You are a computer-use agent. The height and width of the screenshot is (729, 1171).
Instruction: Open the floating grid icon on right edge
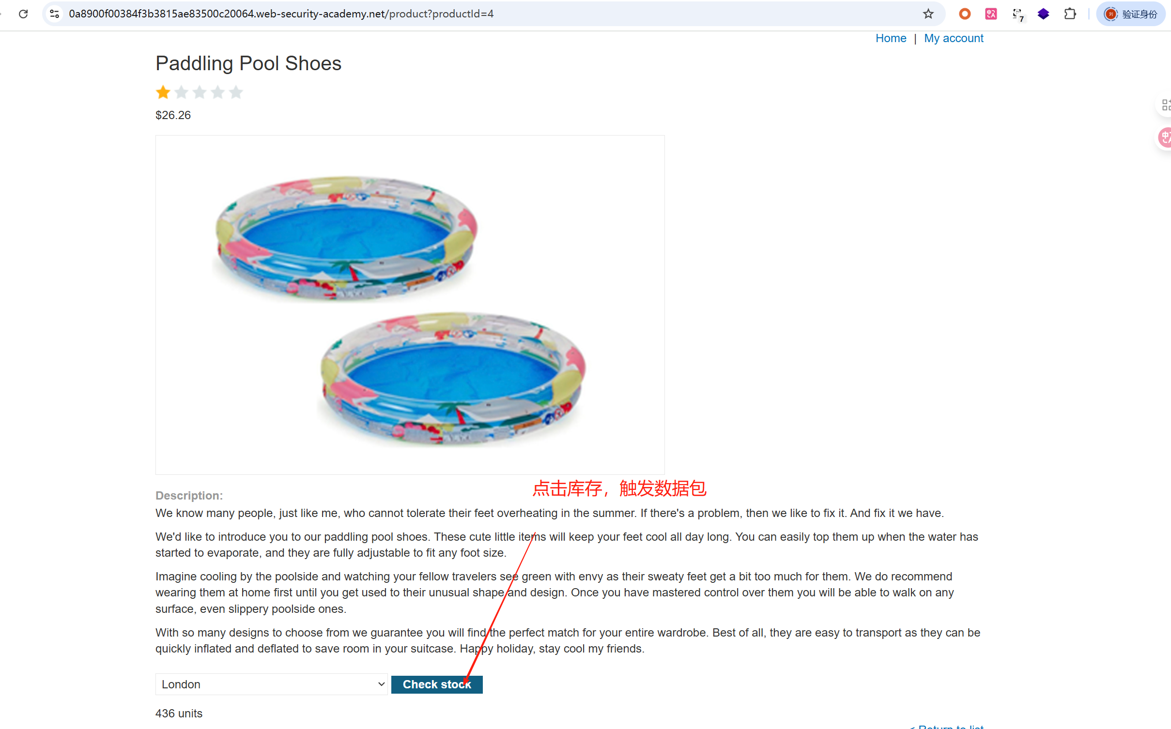(1165, 105)
